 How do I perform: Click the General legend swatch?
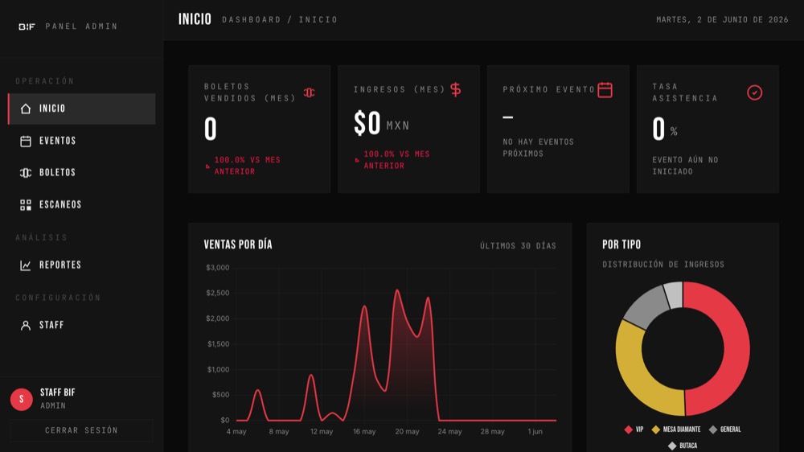pos(712,429)
